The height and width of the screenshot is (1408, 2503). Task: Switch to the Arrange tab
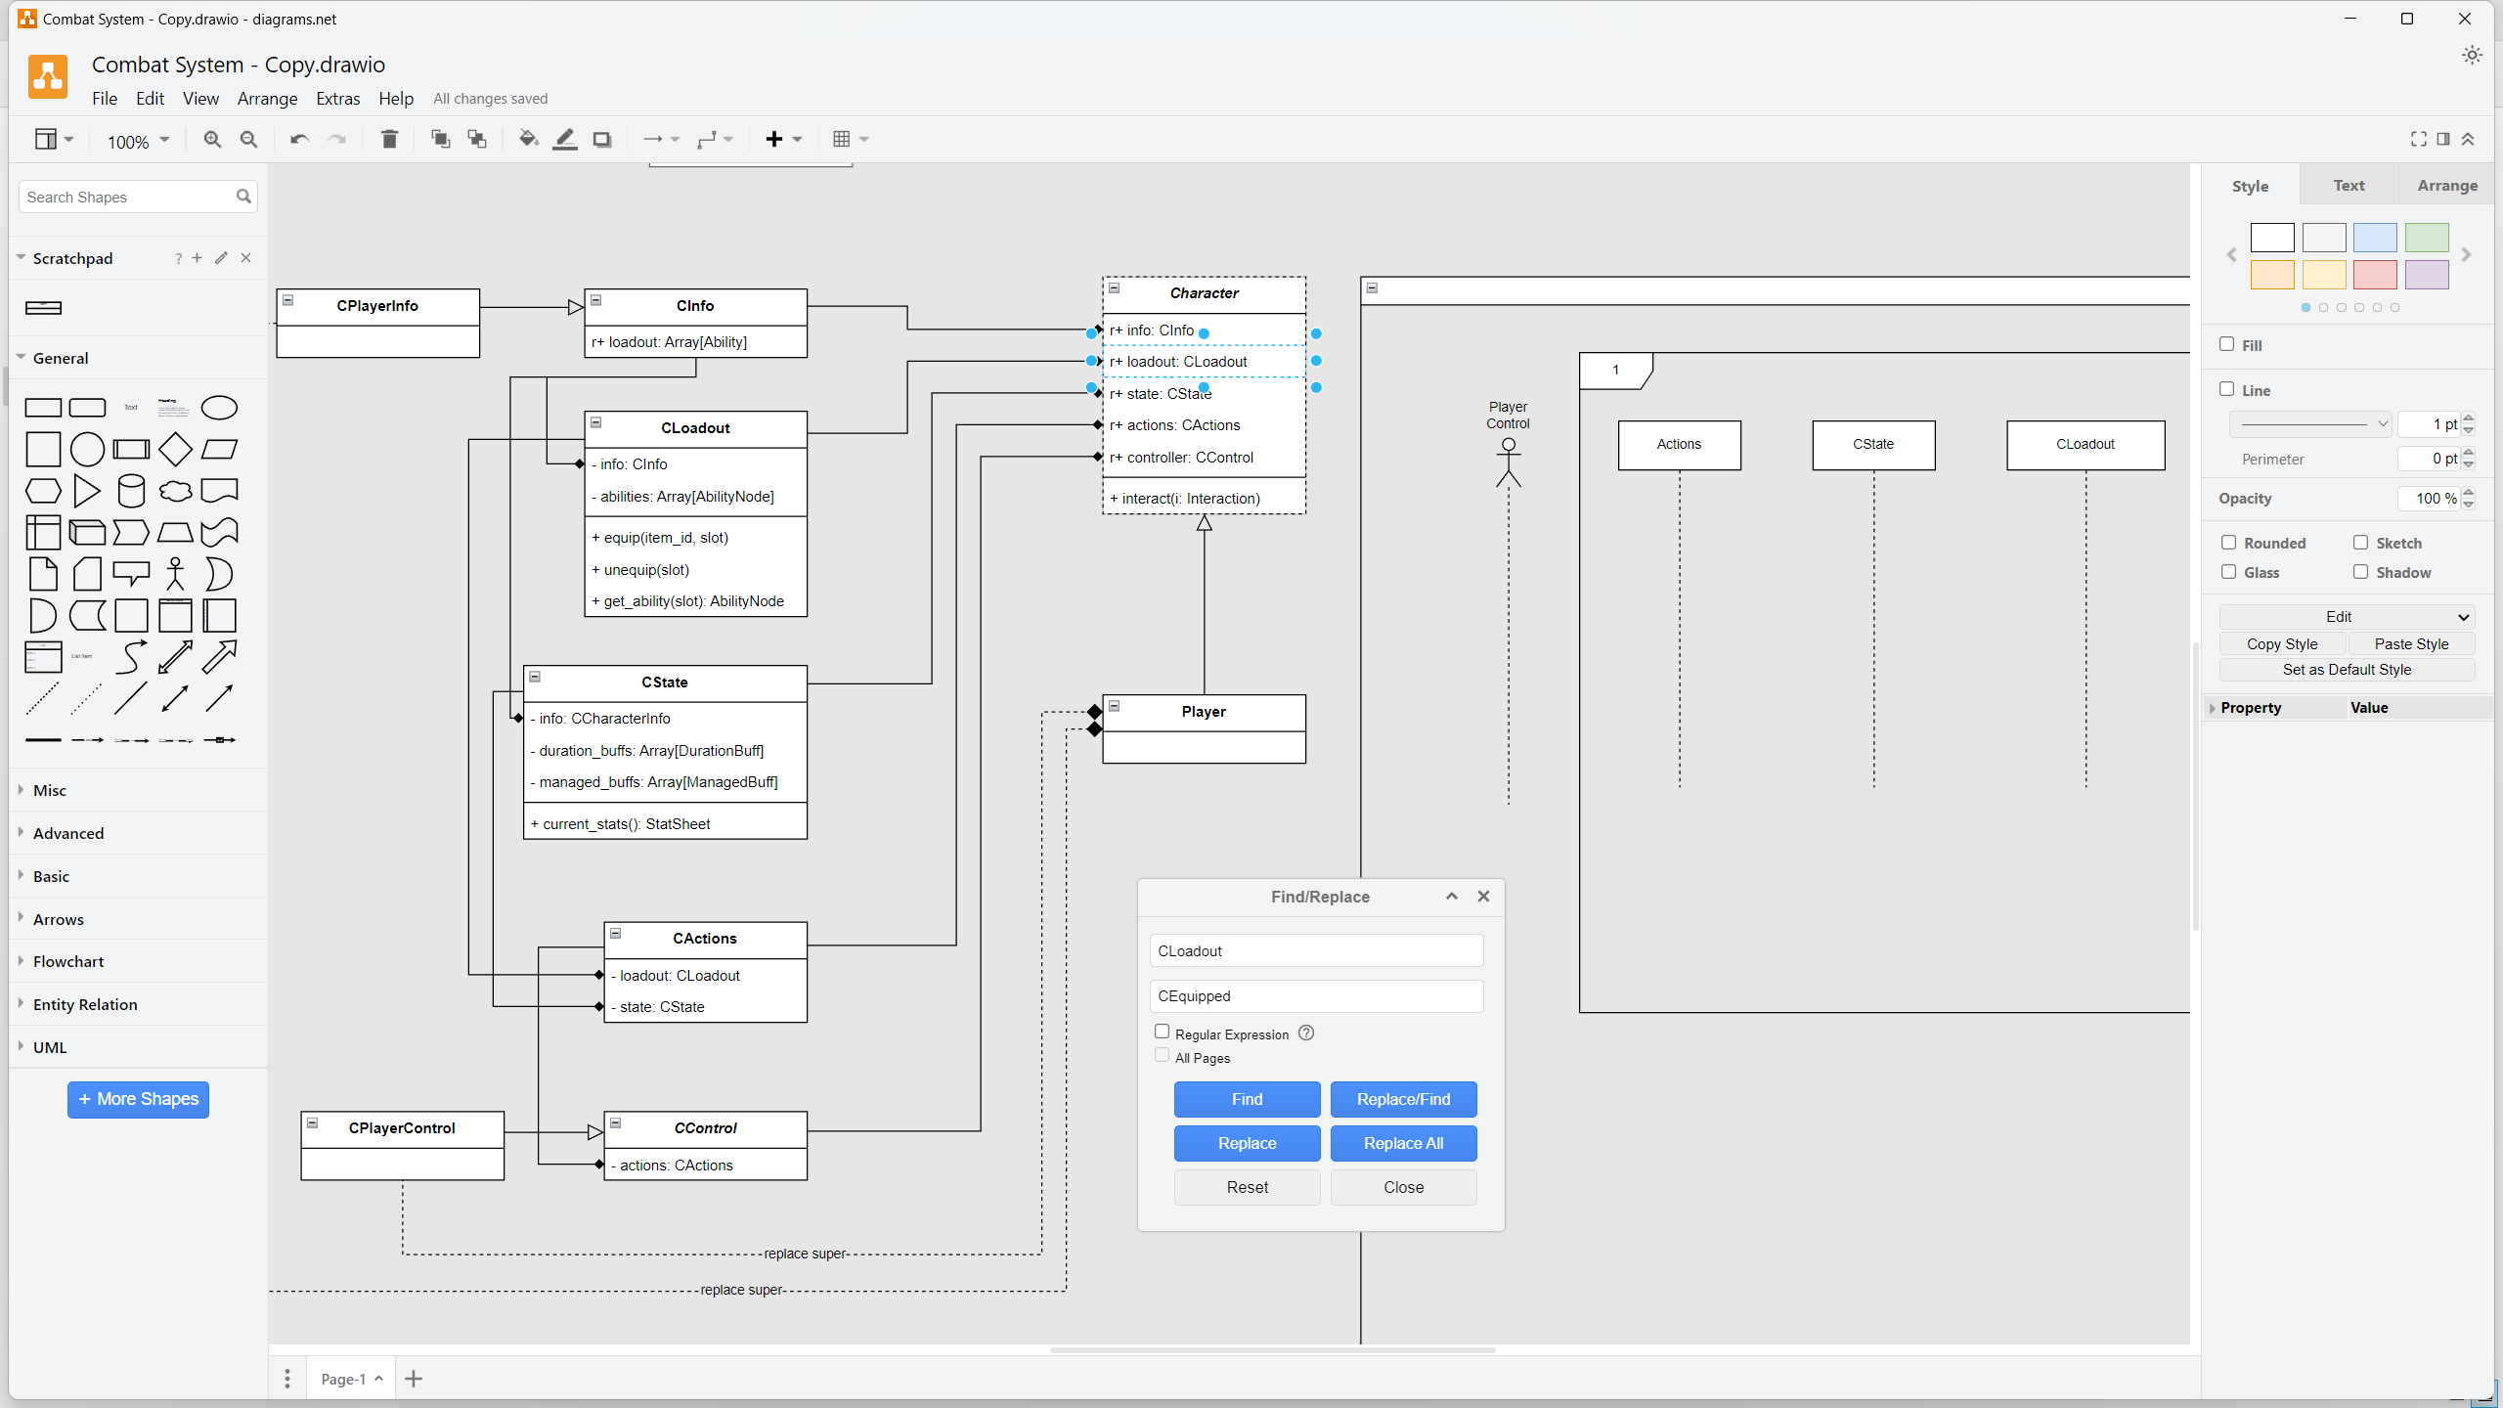[2448, 185]
